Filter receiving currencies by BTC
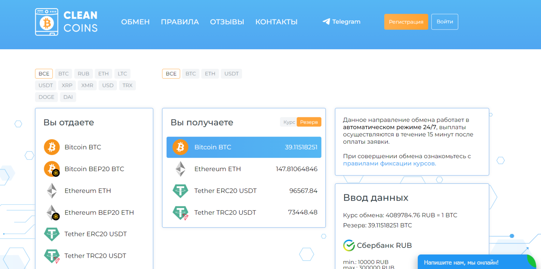The width and height of the screenshot is (541, 269). coord(191,74)
